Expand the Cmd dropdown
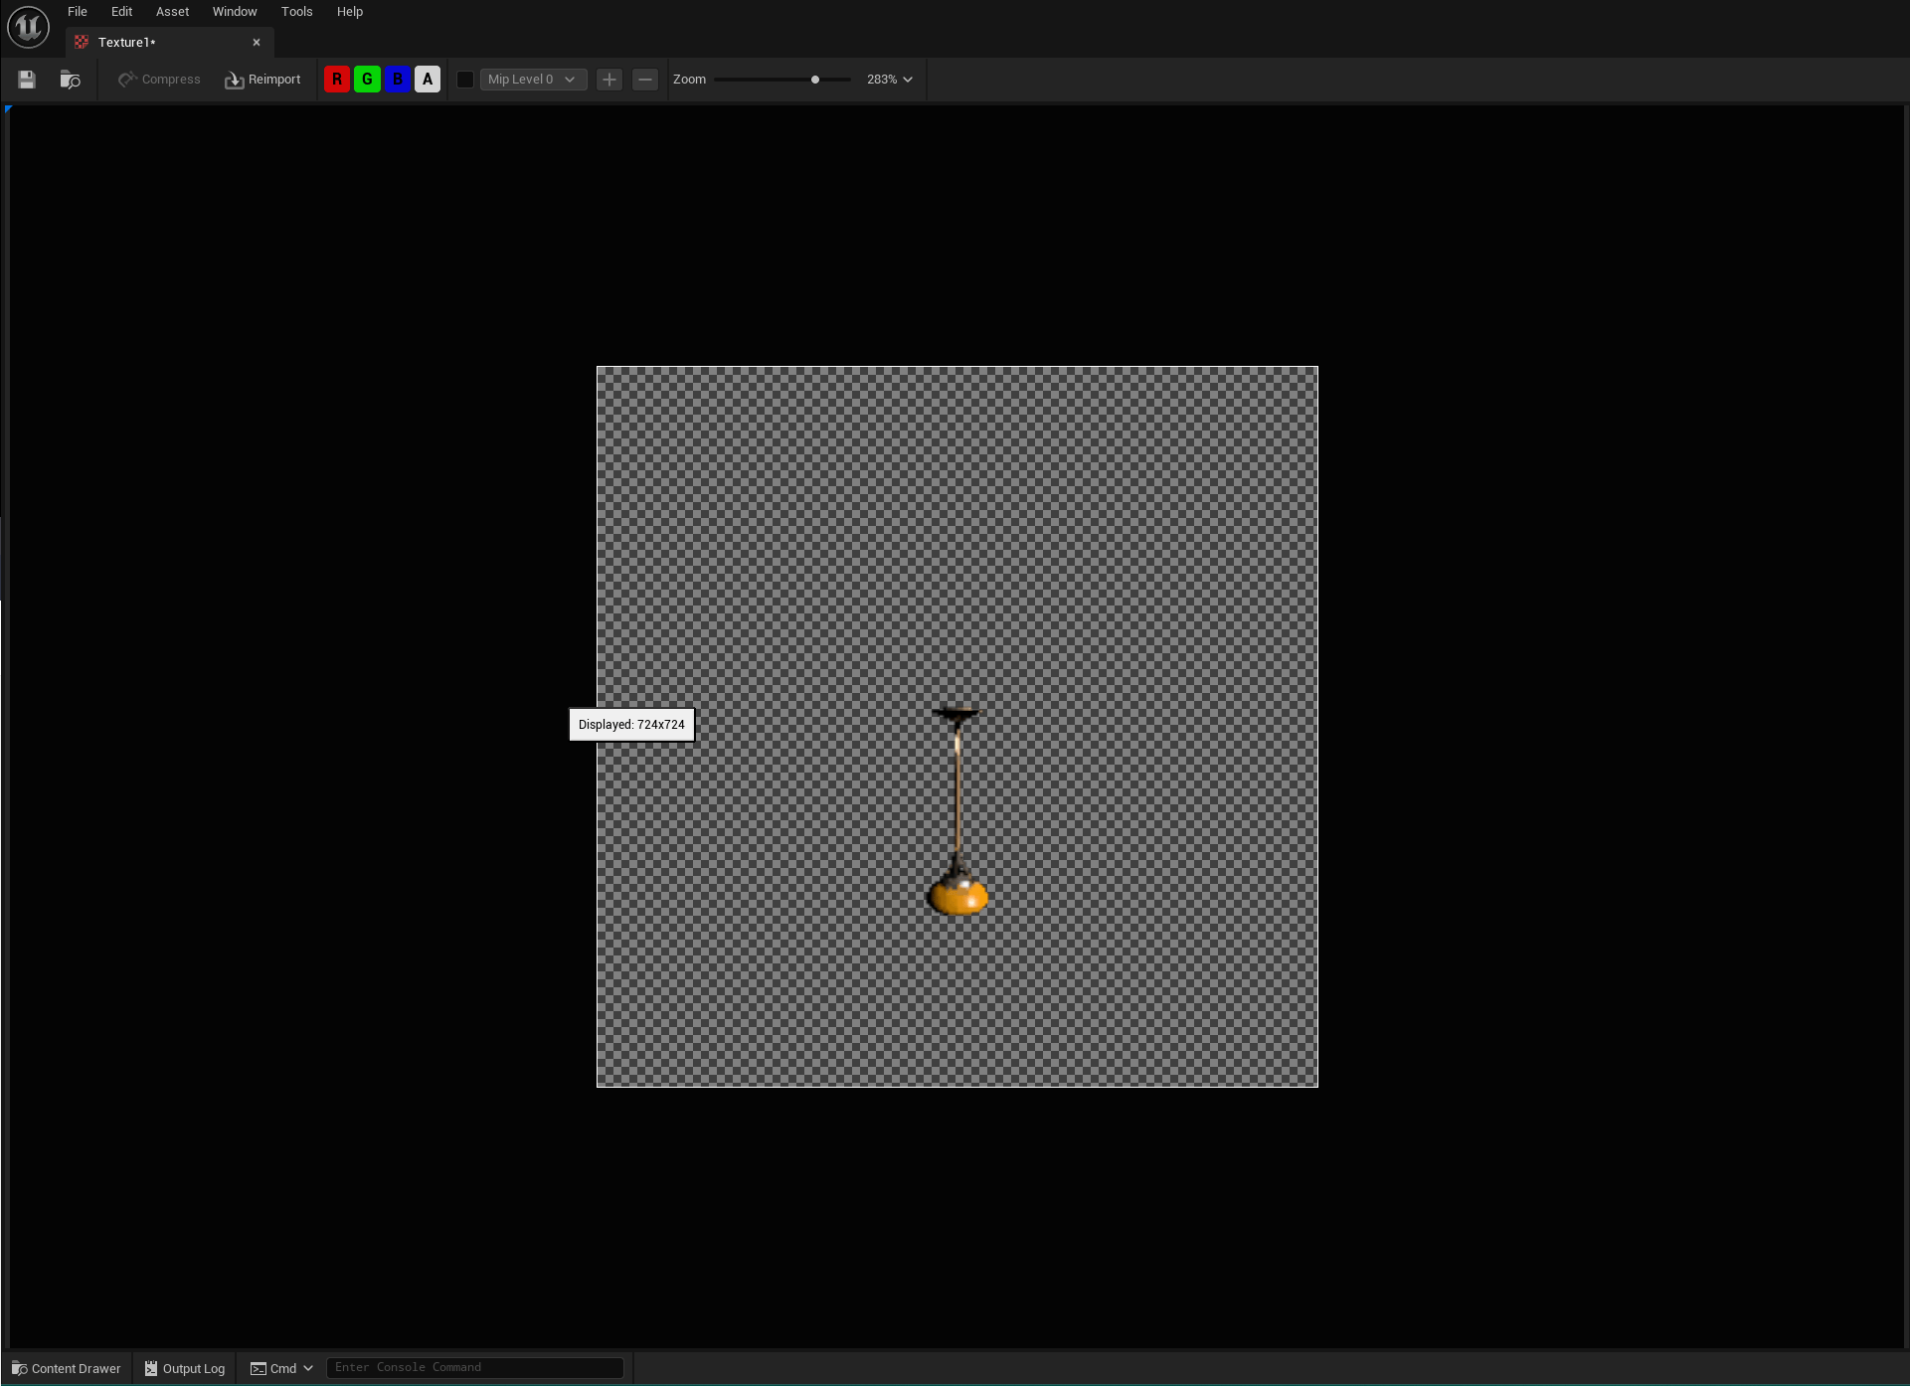Image resolution: width=1910 pixels, height=1386 pixels. 282,1368
